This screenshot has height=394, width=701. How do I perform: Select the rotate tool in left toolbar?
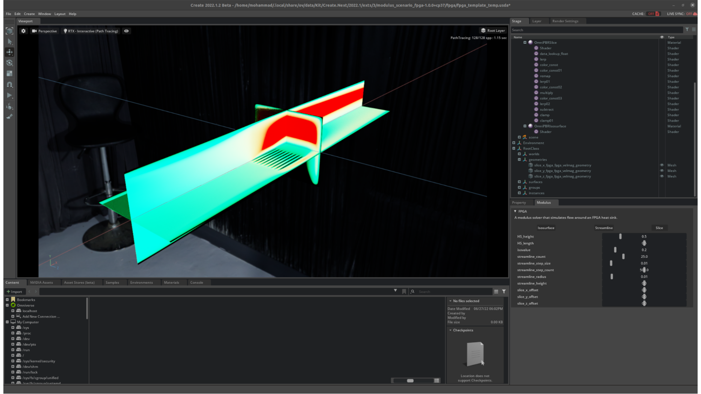tap(9, 63)
